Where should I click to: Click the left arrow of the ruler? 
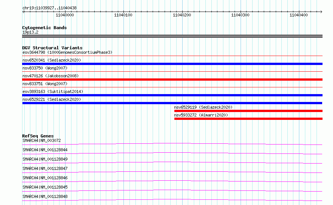23,12
